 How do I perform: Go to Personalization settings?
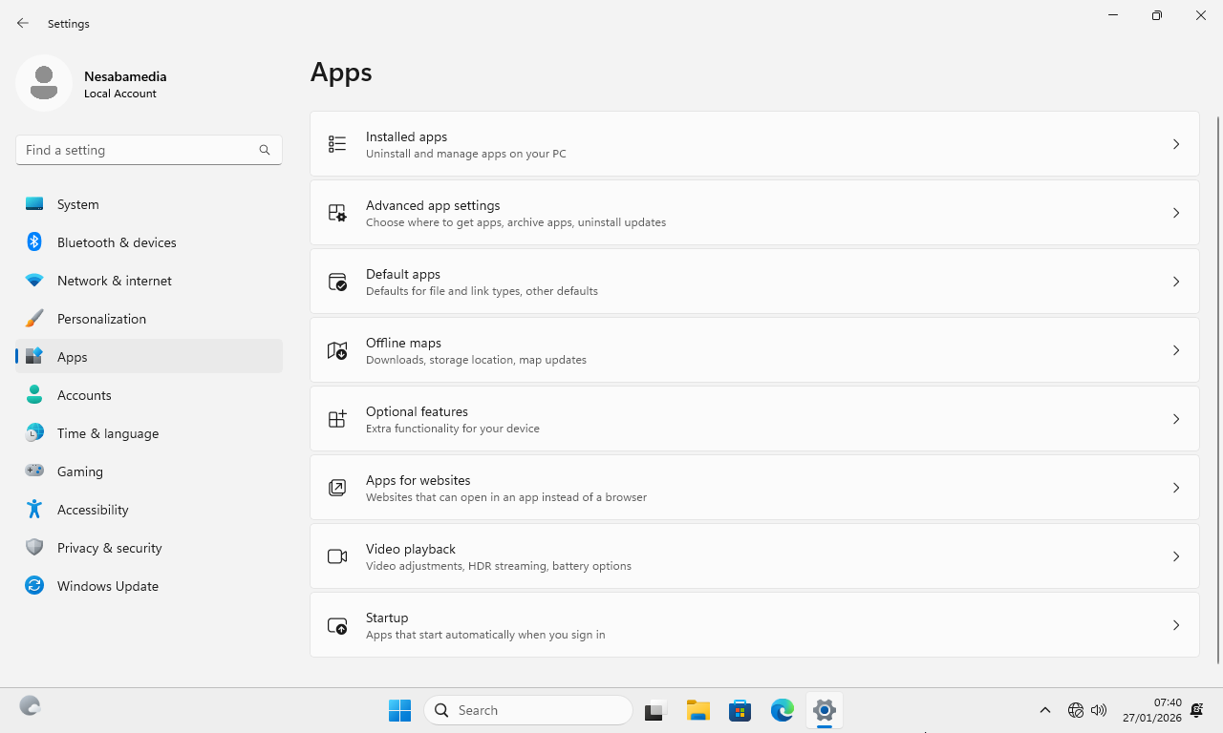coord(101,319)
